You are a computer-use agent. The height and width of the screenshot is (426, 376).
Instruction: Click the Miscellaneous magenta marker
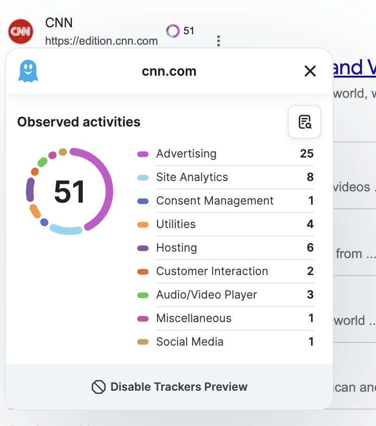pyautogui.click(x=143, y=319)
